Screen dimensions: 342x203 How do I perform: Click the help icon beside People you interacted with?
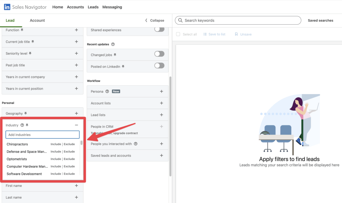135,144
